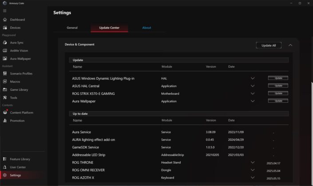Click the Scenario Profiles sliders icon
Screen dimensions: 313x186
(5, 74)
